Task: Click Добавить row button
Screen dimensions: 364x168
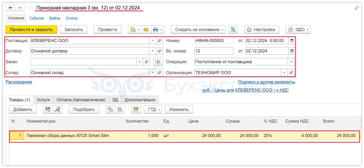Action: (x=23, y=110)
